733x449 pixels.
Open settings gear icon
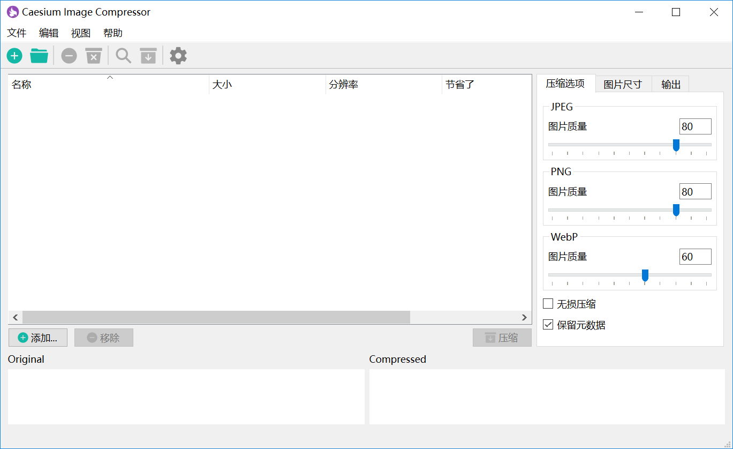(x=178, y=56)
